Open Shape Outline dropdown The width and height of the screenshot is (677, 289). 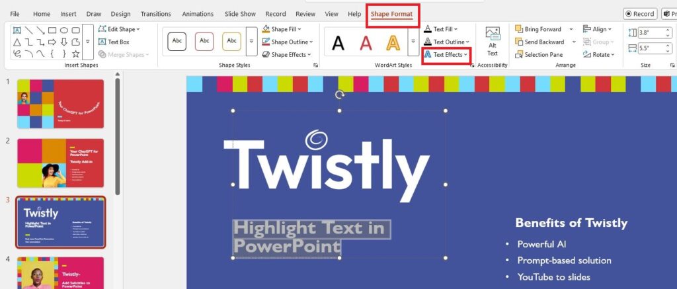287,42
